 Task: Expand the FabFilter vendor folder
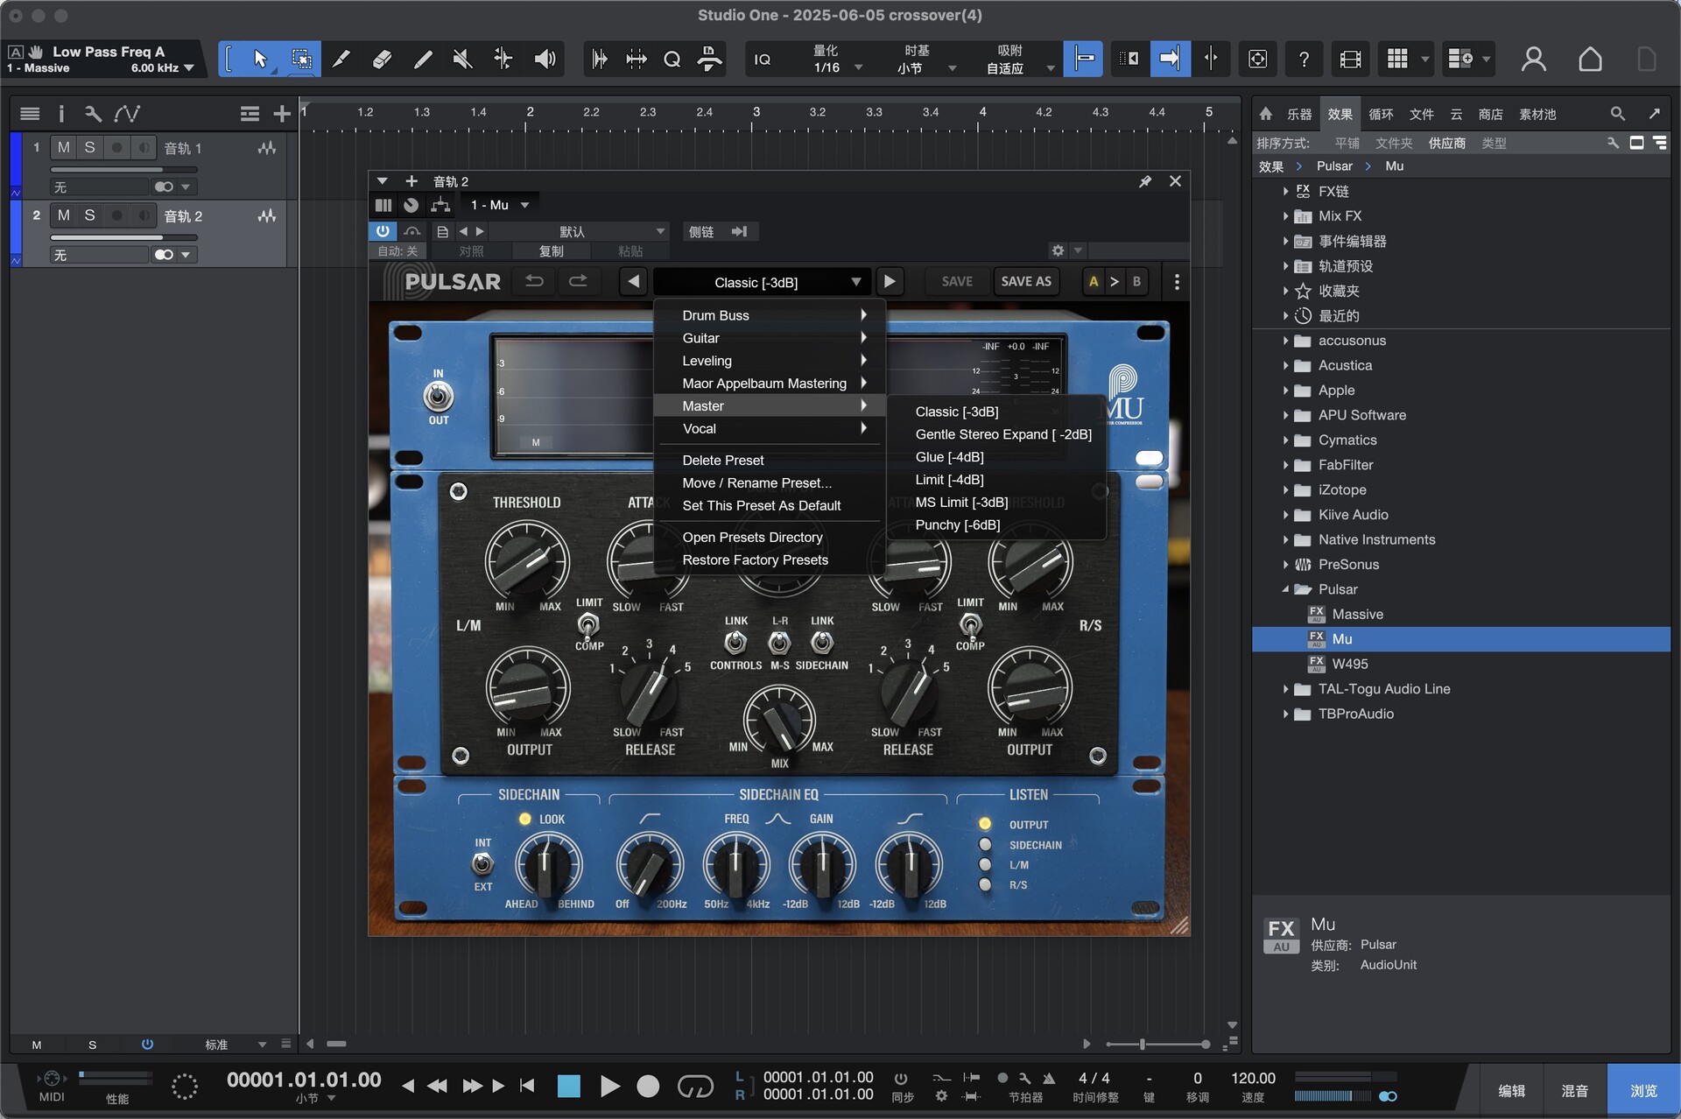(x=1285, y=465)
